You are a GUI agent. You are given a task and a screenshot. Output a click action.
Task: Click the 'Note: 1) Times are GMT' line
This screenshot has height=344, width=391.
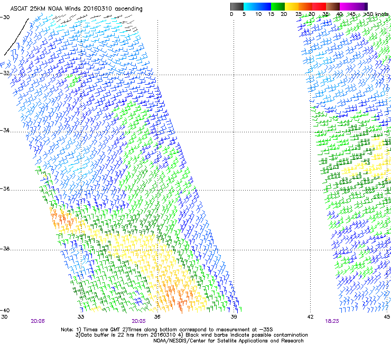coord(167,330)
